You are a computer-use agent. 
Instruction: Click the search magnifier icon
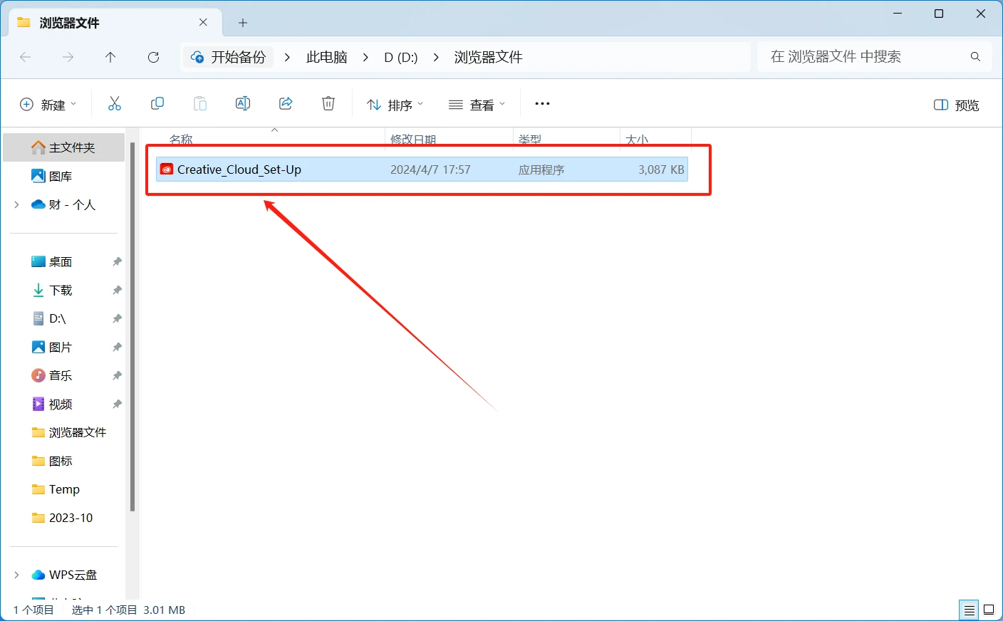(x=975, y=57)
